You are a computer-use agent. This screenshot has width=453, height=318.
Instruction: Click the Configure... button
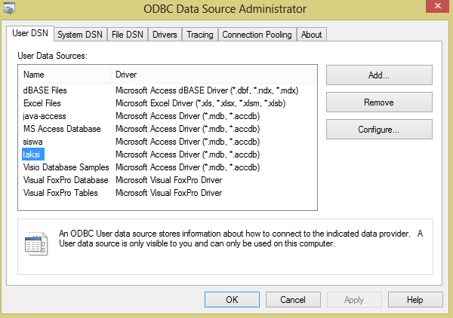point(379,130)
